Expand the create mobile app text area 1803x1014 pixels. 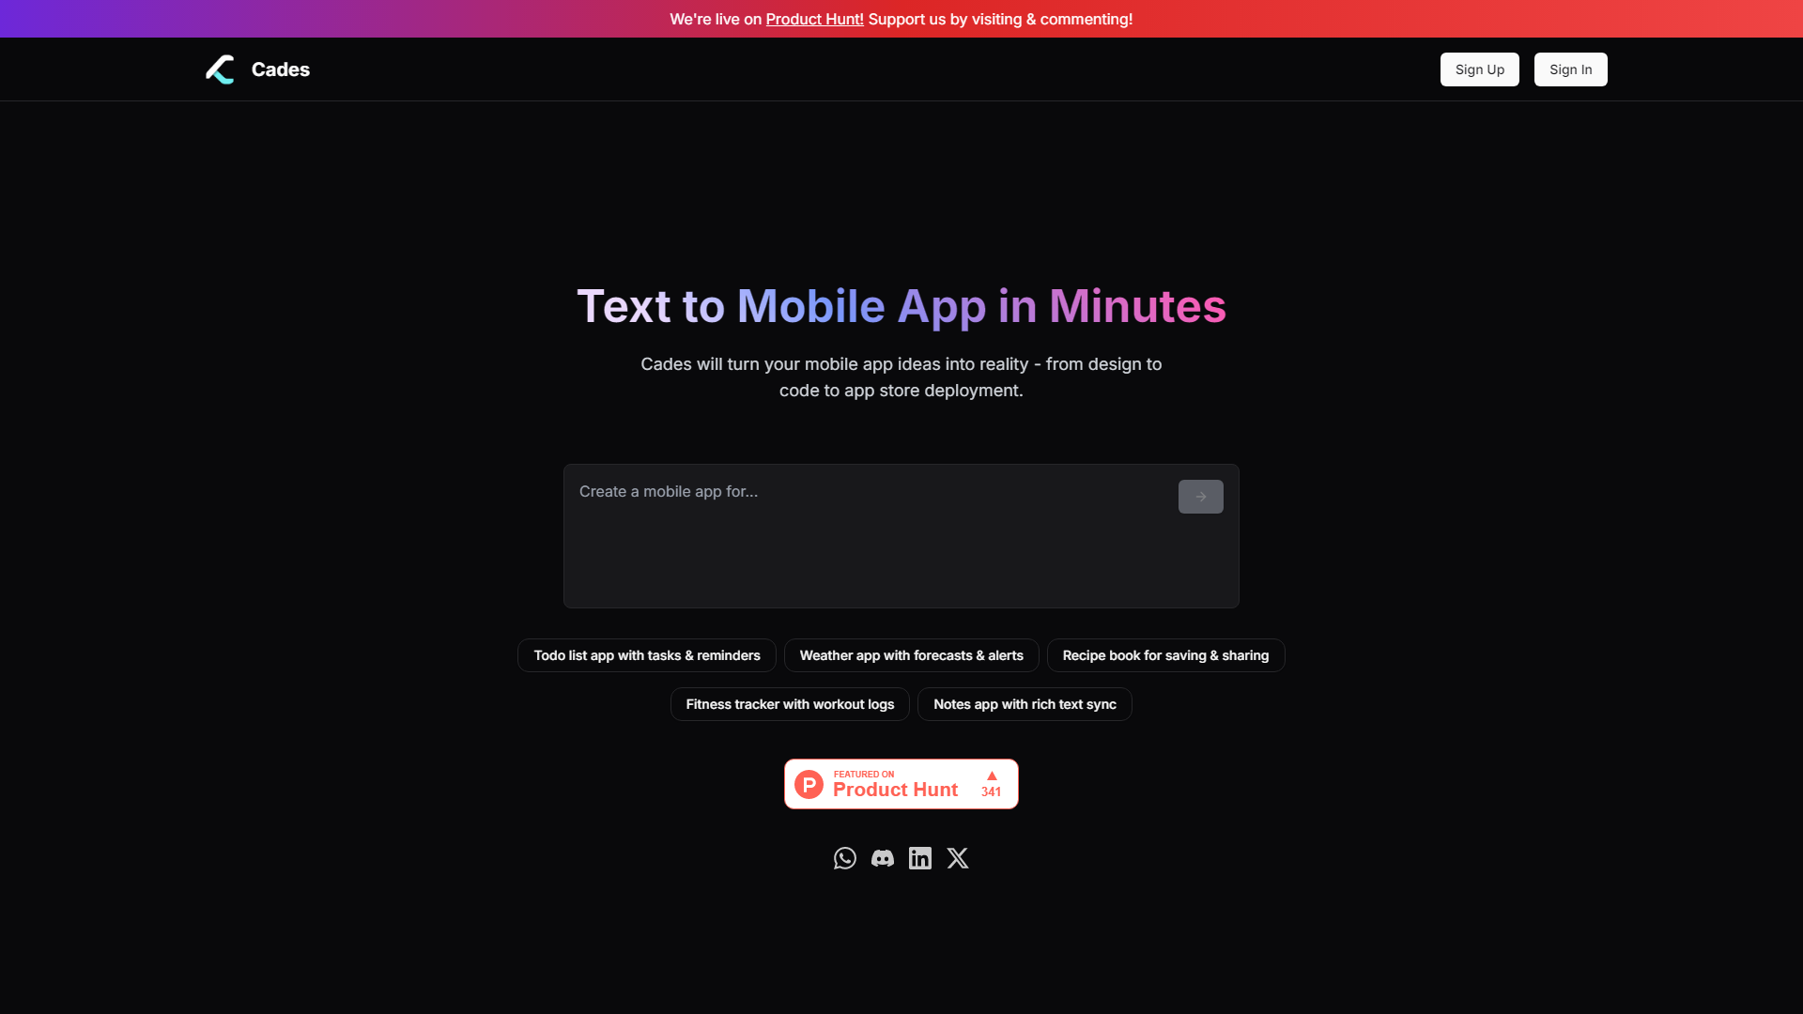click(x=901, y=535)
